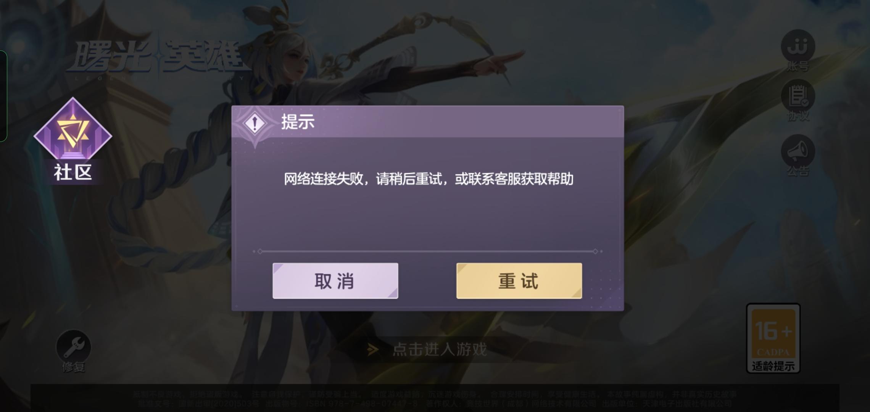This screenshot has height=412, width=870.
Task: Click 点击进入游戏 to enter the game
Action: [440, 349]
